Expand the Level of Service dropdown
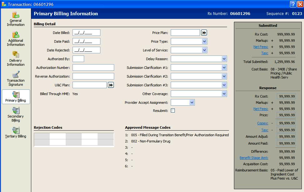 (204, 50)
